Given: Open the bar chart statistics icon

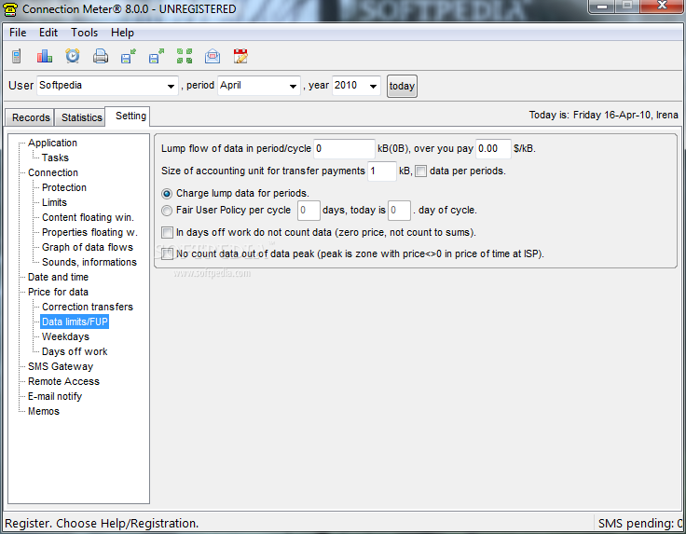Looking at the screenshot, I should pyautogui.click(x=44, y=56).
